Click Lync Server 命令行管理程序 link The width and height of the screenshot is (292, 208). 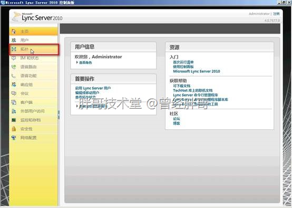196,95
